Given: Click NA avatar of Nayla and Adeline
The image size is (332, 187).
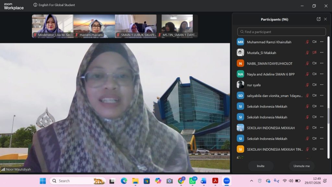Looking at the screenshot, I should [240, 74].
